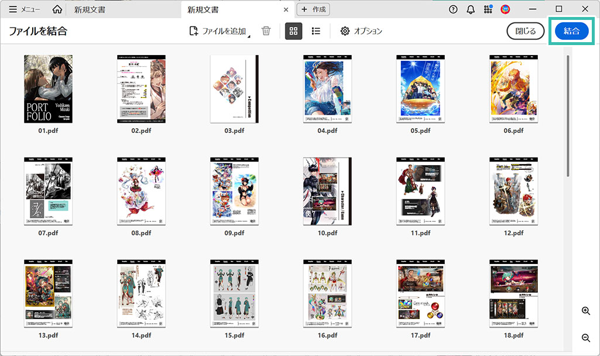
Task: Click the user account avatar
Action: coord(505,9)
